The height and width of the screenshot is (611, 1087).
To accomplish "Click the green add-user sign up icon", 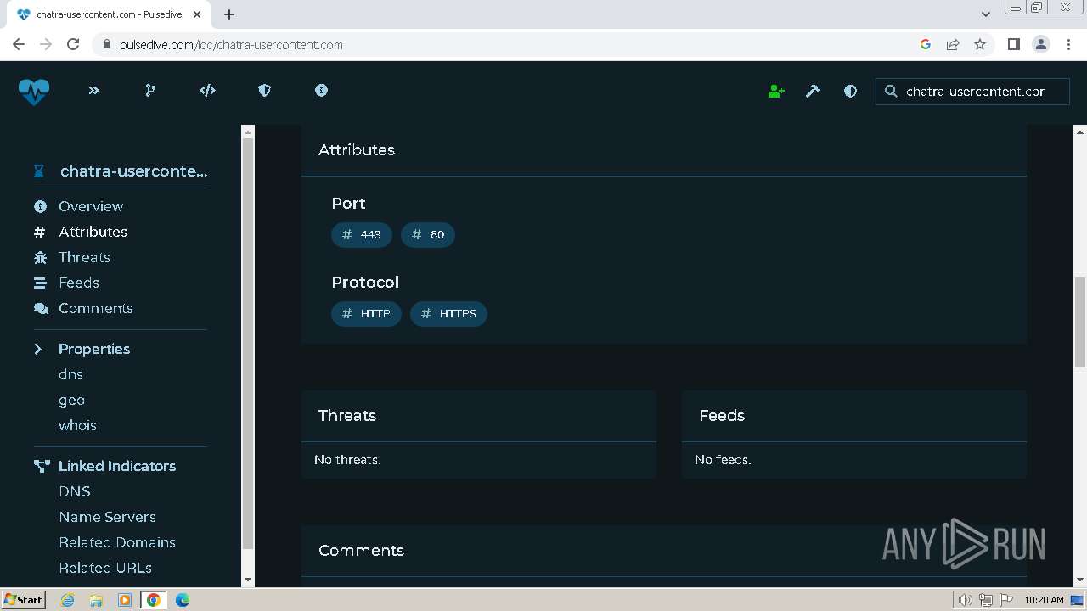I will 776,91.
